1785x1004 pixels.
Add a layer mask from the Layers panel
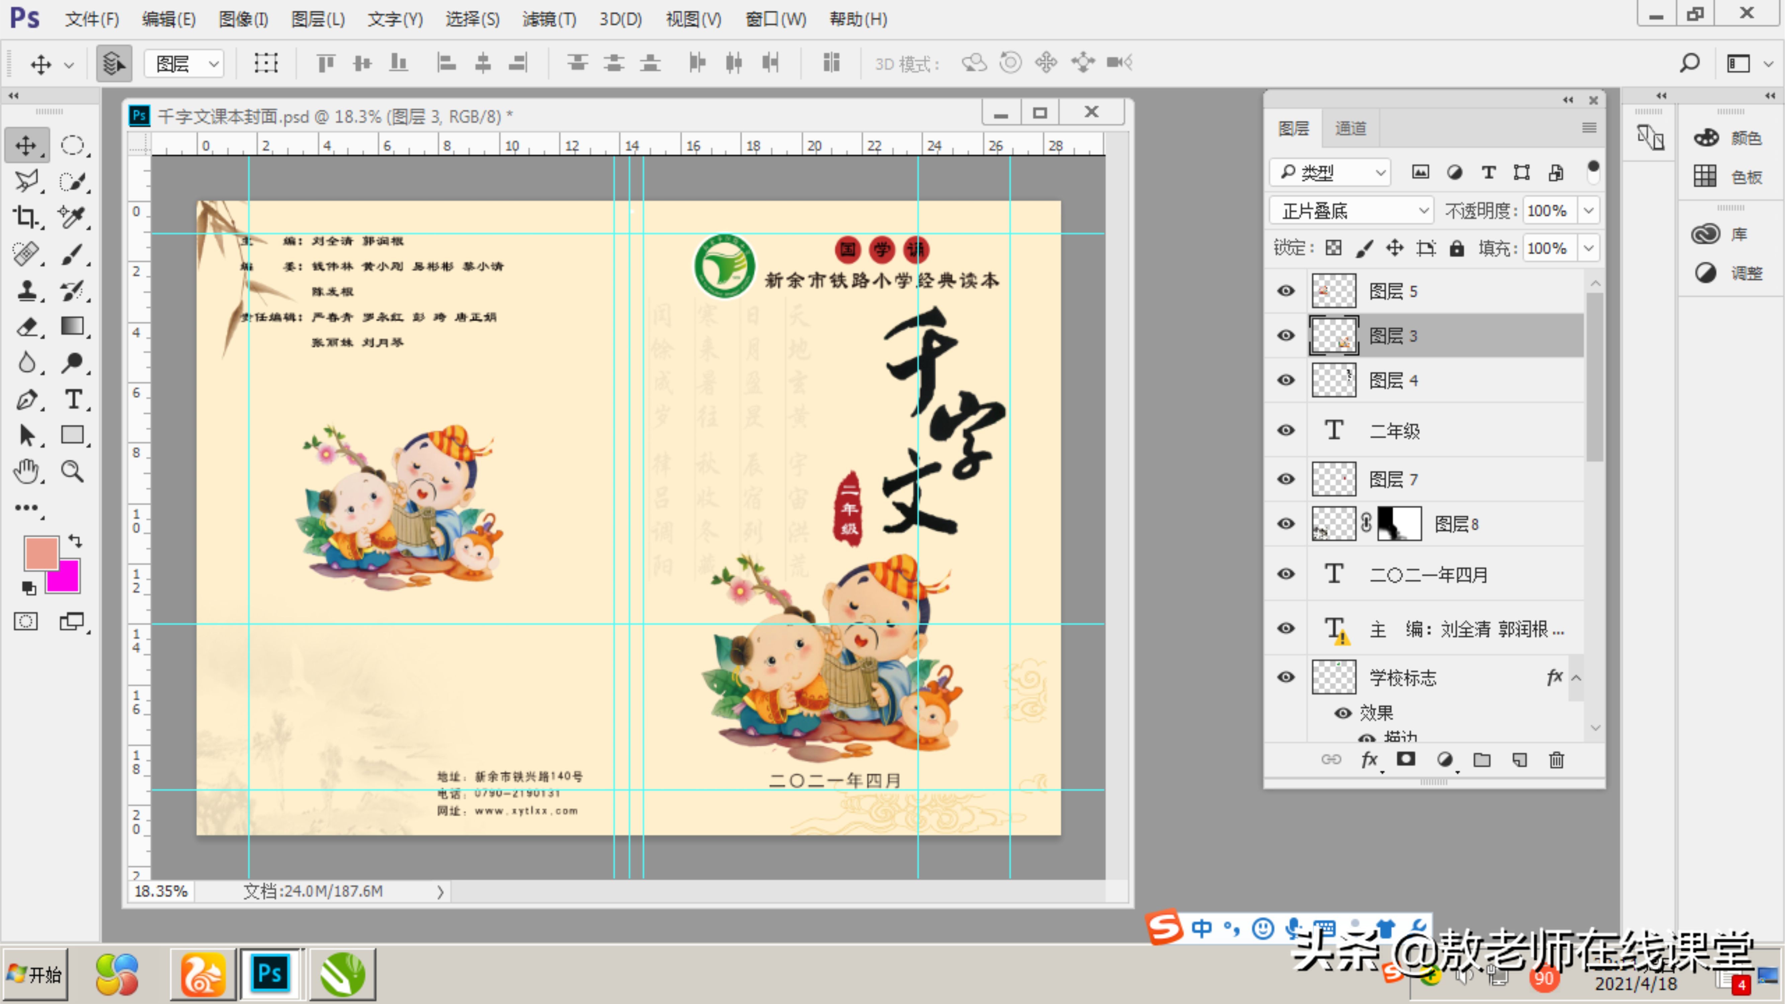click(x=1406, y=759)
